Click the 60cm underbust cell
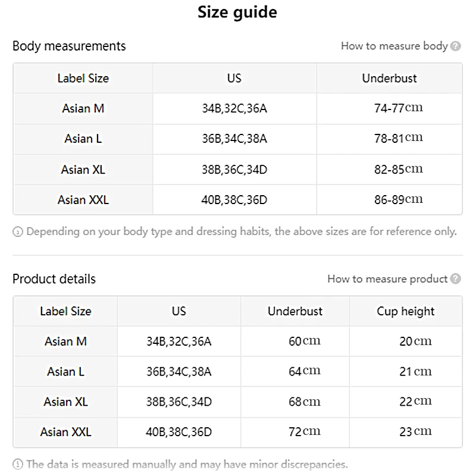Viewport: 476px width, 476px height. 304,342
